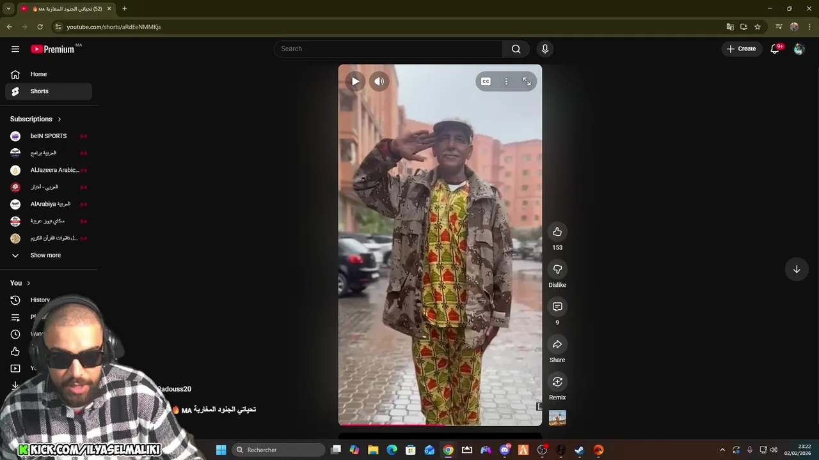Image resolution: width=819 pixels, height=460 pixels.
Task: Open the Chrome profile avatar
Action: (x=794, y=27)
